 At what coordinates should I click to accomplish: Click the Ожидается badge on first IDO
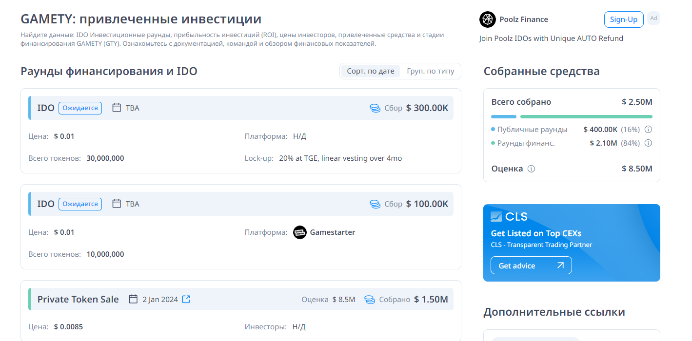coord(80,108)
